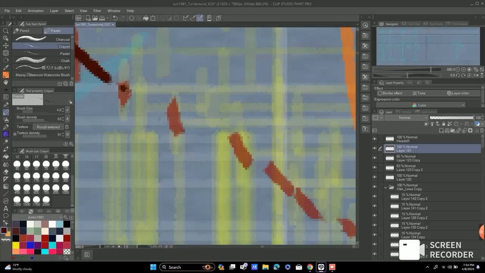
Task: Hide Layer 120 with eye icon
Action: click(375, 177)
